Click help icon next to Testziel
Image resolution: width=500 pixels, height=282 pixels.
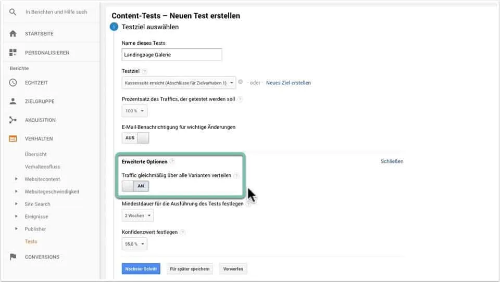[x=144, y=71]
